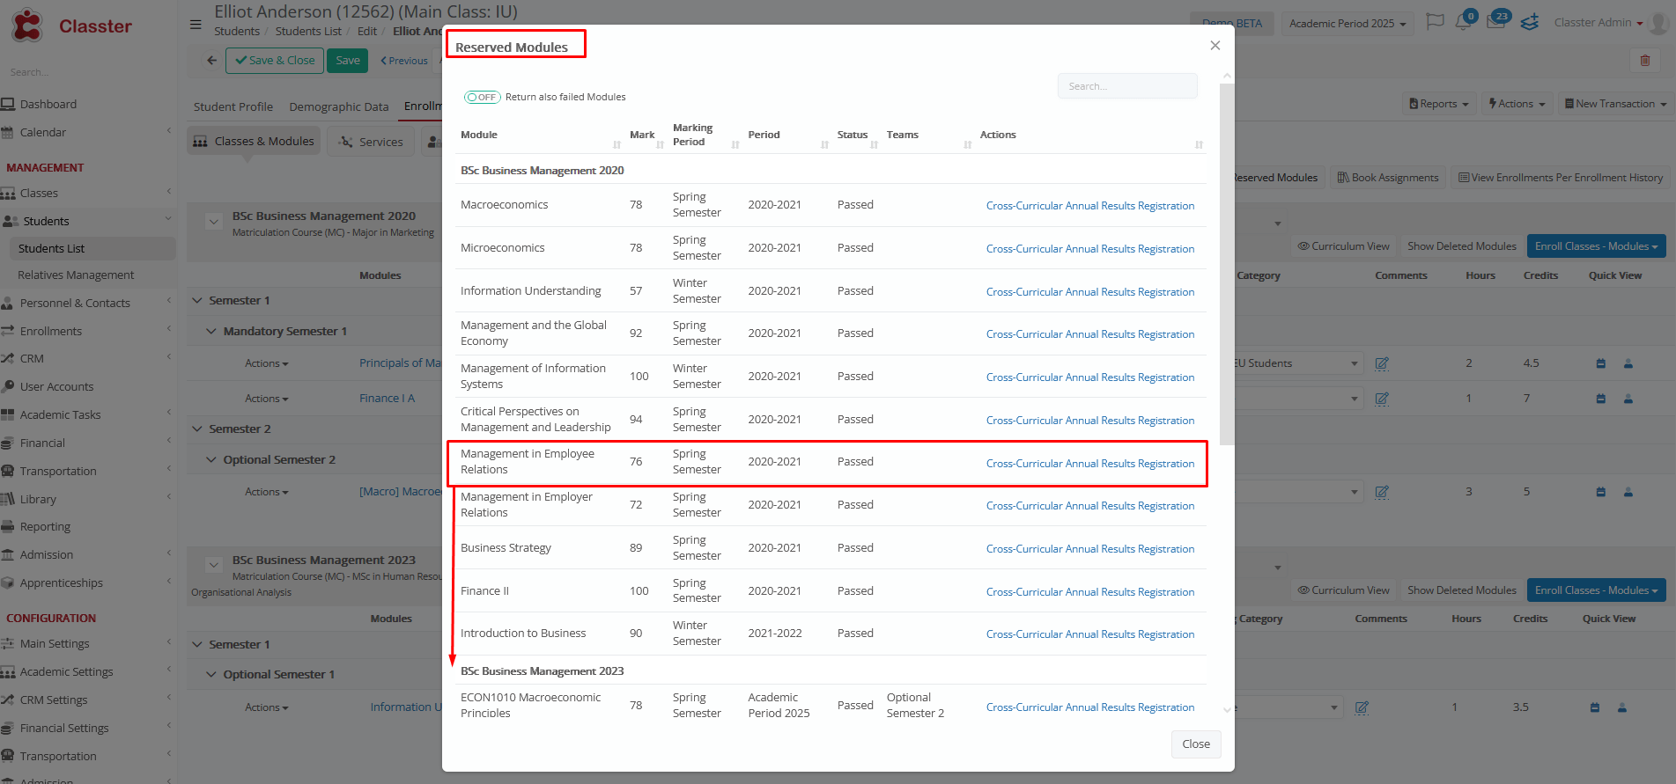Open Dashboard in the sidebar
The image size is (1676, 784).
tap(48, 105)
